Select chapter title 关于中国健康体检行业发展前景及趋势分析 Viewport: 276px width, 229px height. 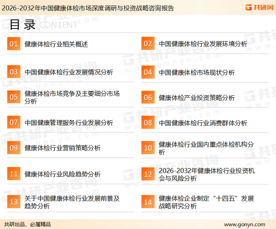[x=72, y=202]
